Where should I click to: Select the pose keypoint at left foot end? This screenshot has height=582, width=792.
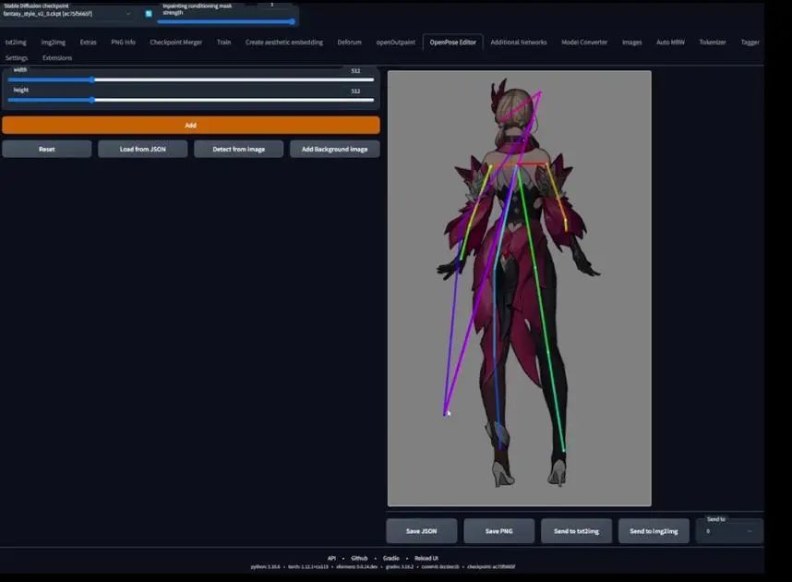coord(499,447)
